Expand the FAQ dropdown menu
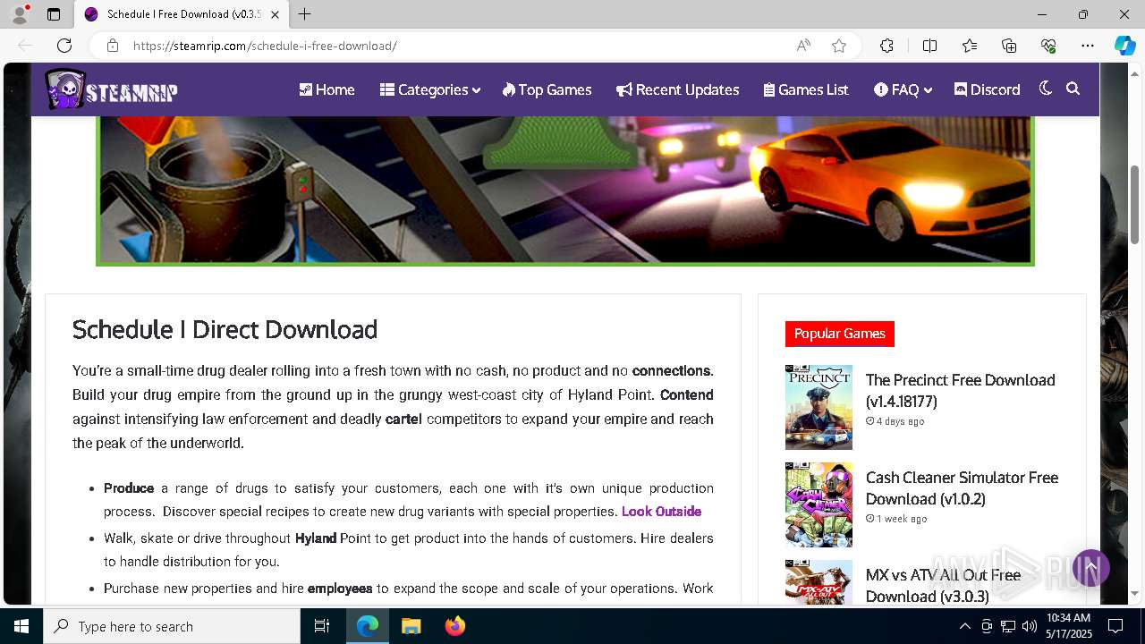This screenshot has width=1145, height=644. point(903,89)
